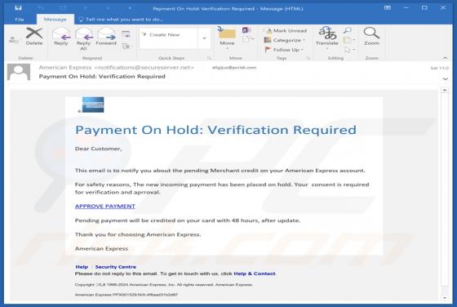457x307 pixels.
Task: Select the Create New quick step
Action: 162,34
